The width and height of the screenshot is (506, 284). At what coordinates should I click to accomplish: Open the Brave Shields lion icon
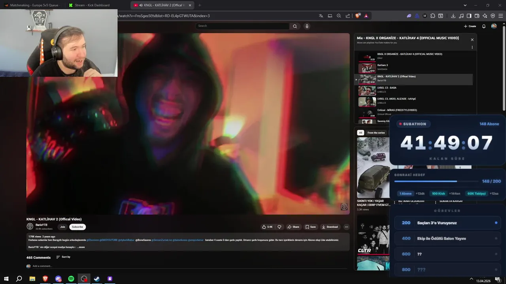point(358,16)
